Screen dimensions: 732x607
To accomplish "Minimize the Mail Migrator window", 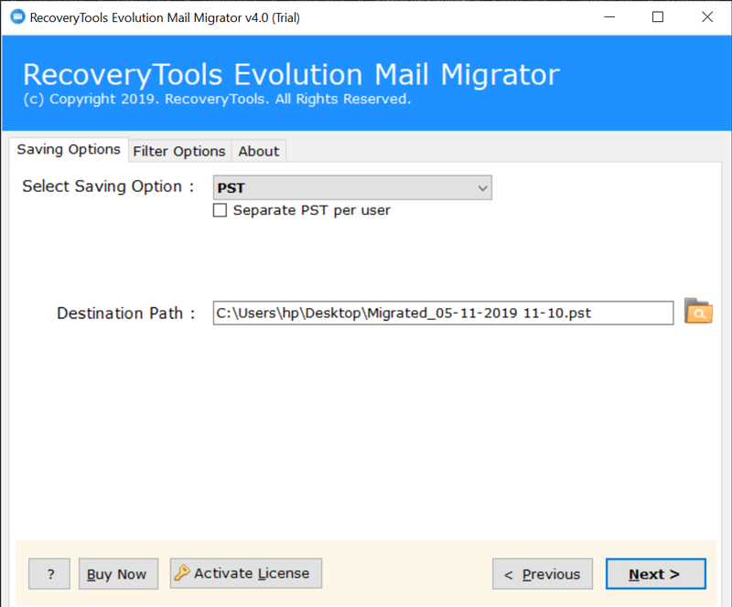I will (609, 17).
